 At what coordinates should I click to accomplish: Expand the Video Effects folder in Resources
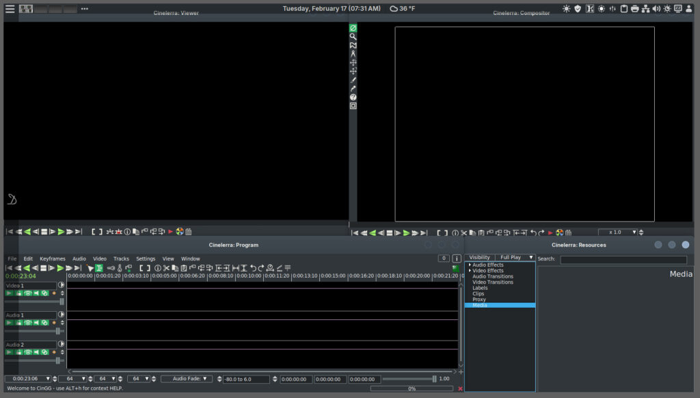470,271
